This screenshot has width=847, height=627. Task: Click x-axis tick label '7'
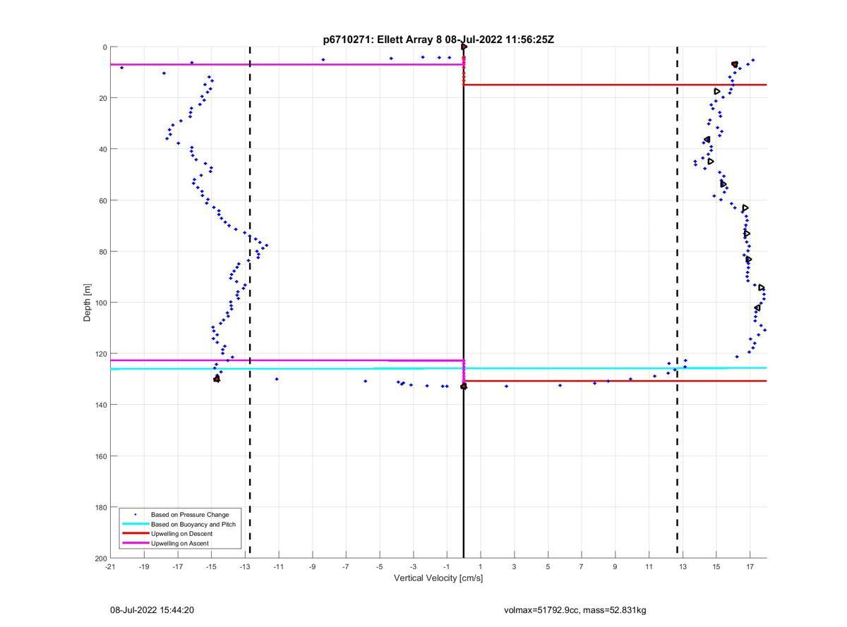pyautogui.click(x=582, y=566)
